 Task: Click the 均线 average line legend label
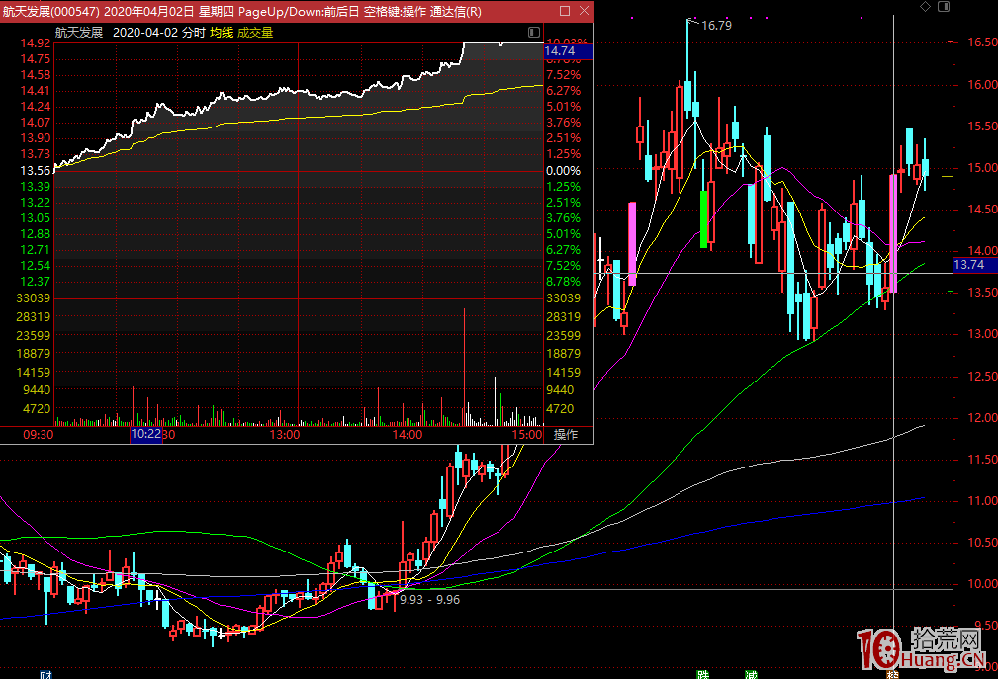pos(221,32)
